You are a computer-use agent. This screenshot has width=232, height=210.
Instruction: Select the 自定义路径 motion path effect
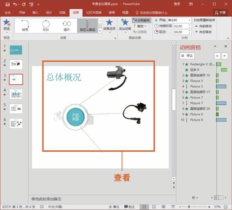click(x=87, y=25)
